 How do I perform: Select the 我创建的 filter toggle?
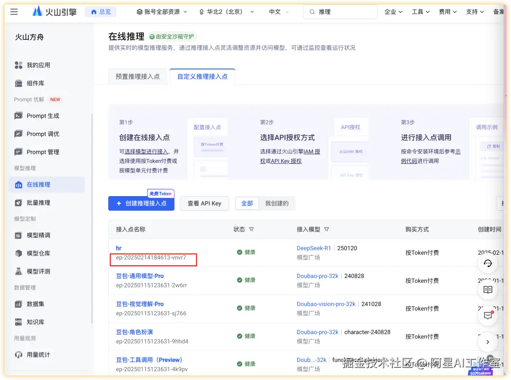coord(277,203)
